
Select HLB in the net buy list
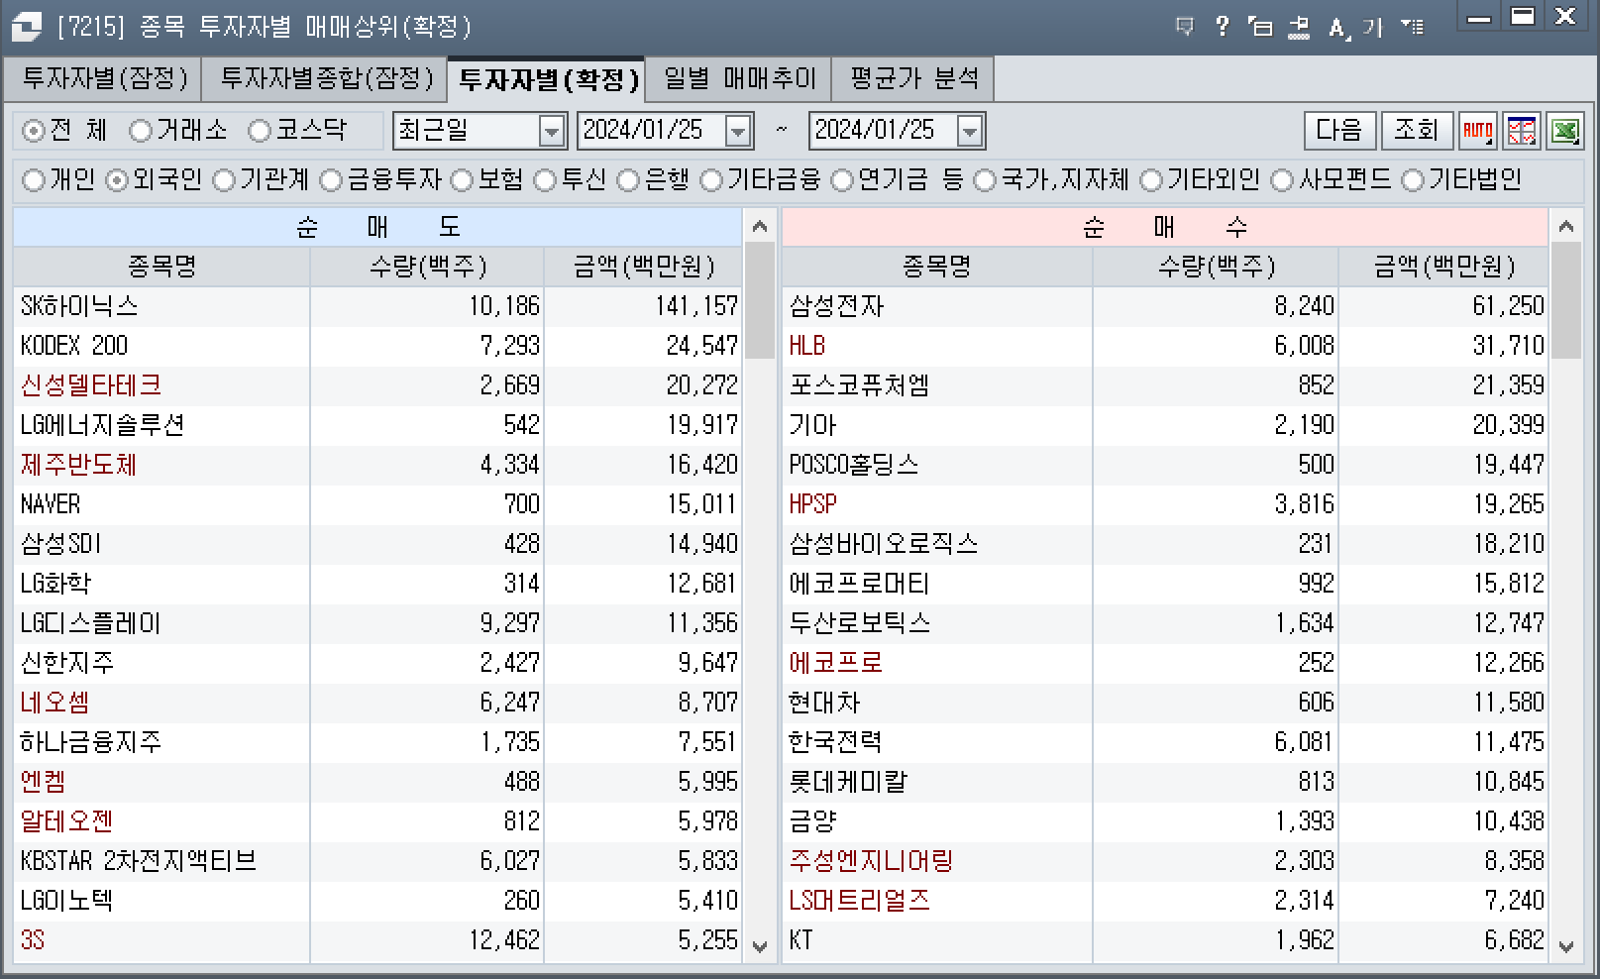pos(1165,346)
